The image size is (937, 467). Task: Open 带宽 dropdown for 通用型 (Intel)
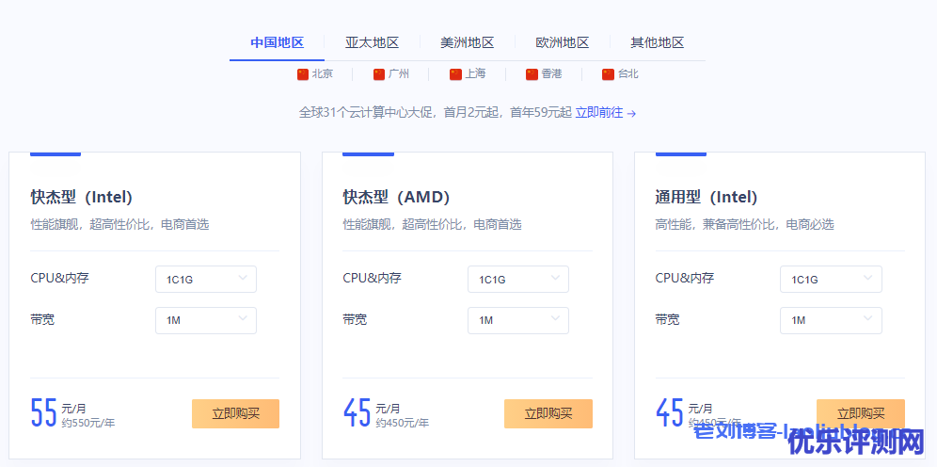[x=831, y=320]
